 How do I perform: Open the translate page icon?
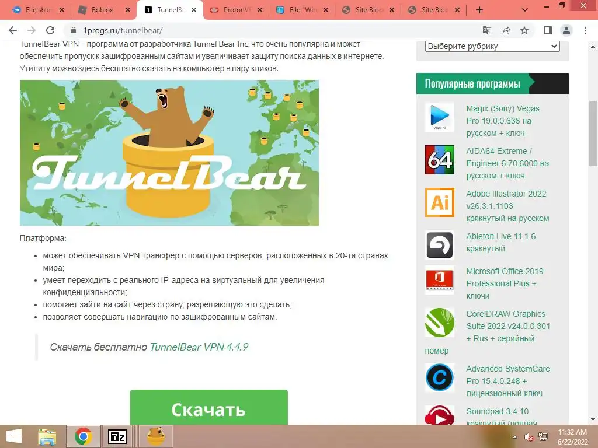coord(486,30)
